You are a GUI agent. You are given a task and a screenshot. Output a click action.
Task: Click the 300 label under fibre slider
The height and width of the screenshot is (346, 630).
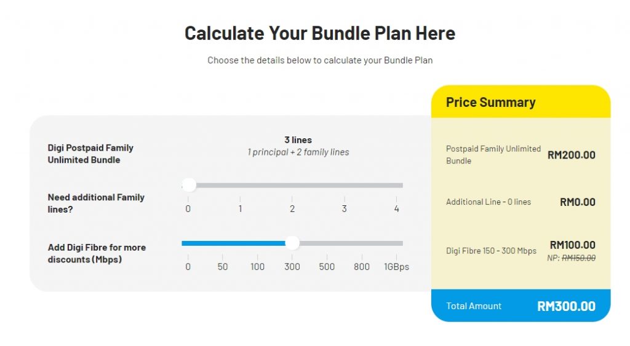pos(292,267)
